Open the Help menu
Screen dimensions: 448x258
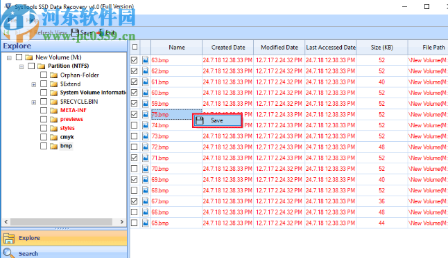coord(32,20)
